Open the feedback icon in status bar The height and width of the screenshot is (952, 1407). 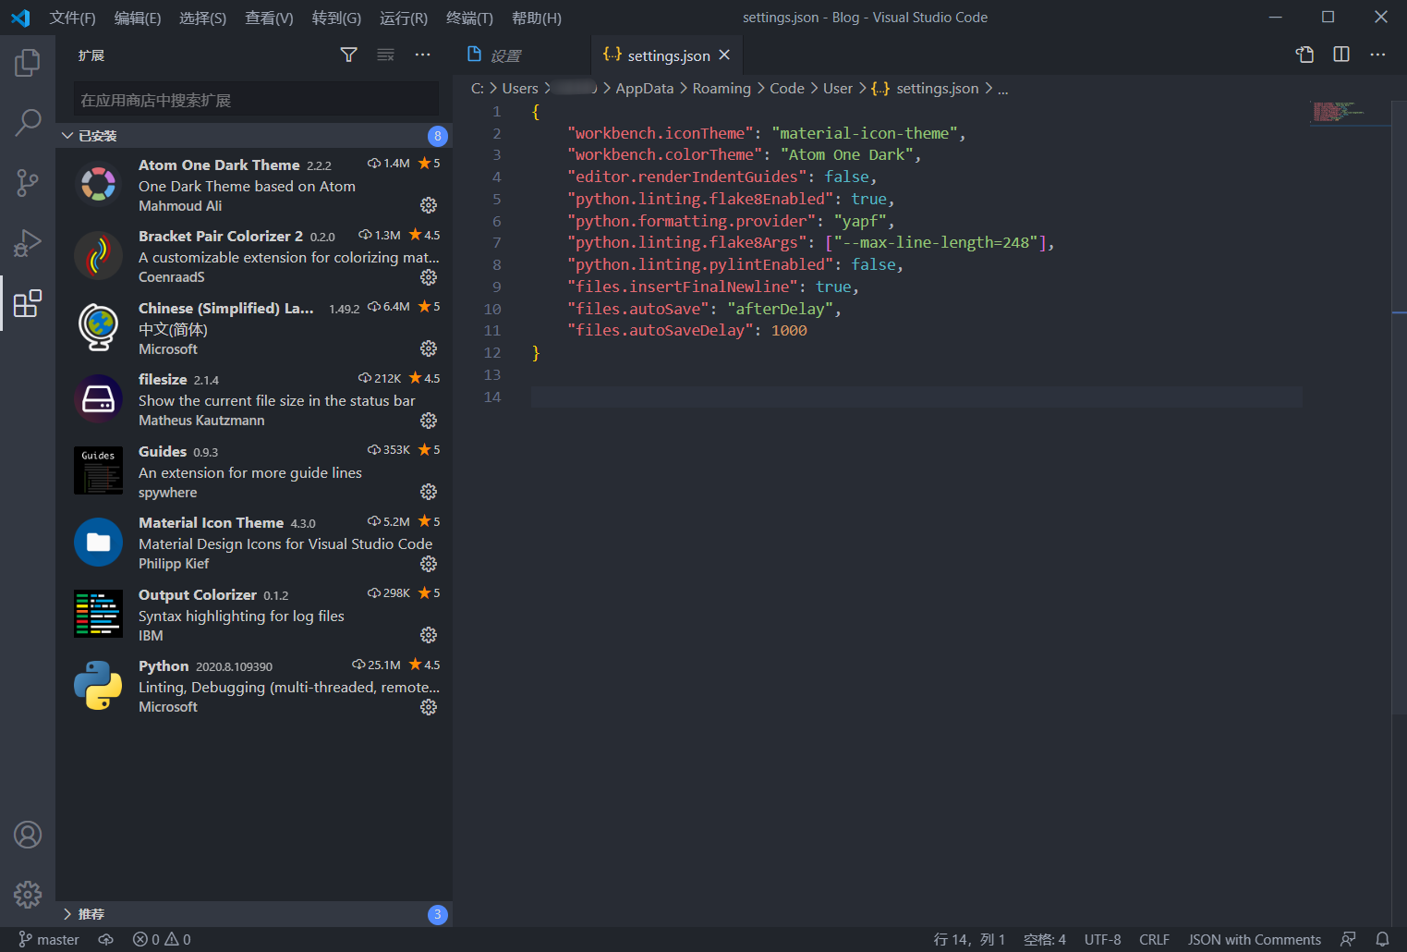(x=1348, y=939)
